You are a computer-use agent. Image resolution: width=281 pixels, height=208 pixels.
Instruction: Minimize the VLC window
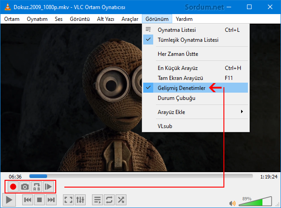(229, 7)
